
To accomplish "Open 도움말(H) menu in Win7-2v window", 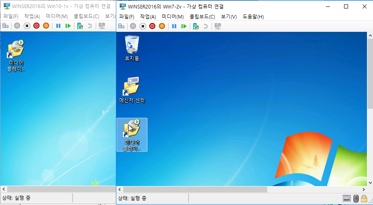I will coord(253,17).
